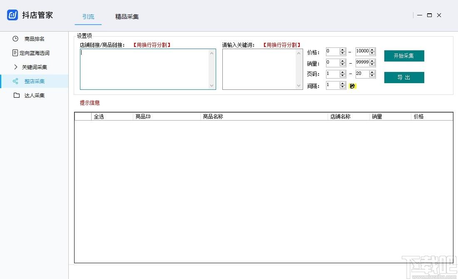Screen dimensions: 458x279
Task: Increase the maximum 销量 value 99999
Action: pos(372,61)
